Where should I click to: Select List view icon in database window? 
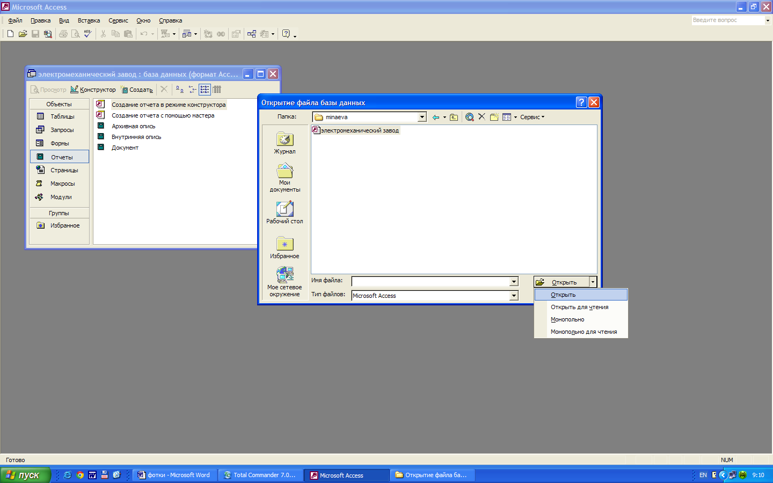[x=205, y=90]
